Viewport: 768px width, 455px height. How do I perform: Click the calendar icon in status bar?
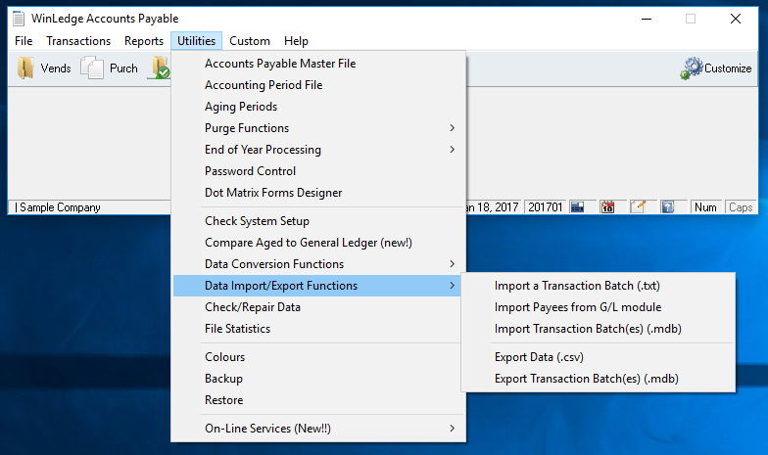point(607,207)
